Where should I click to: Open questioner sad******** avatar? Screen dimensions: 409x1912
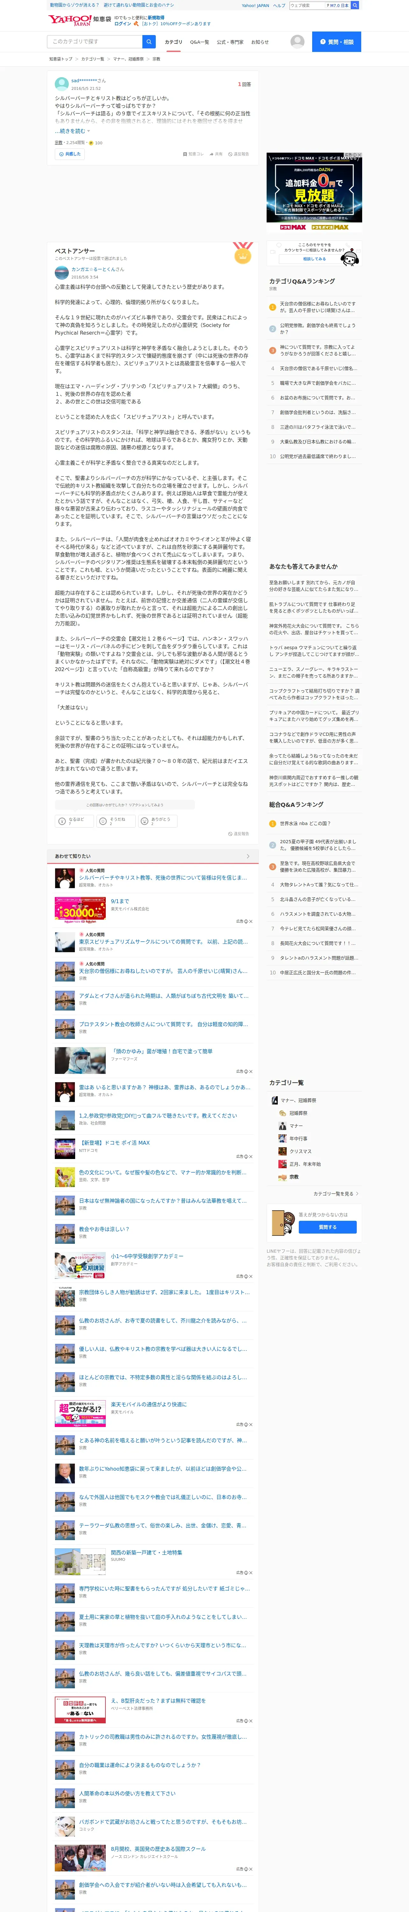61,84
